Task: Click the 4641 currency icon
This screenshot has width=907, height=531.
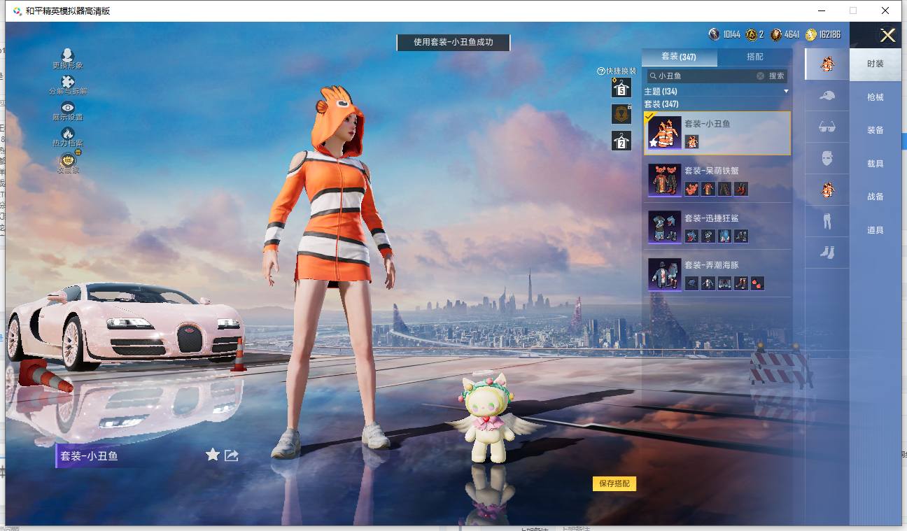Action: 775,34
